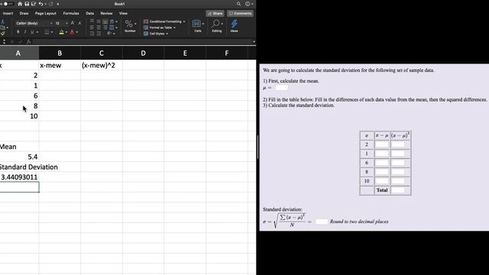The height and width of the screenshot is (275, 489).
Task: Select cell containing 3.44093011
Action: [19, 177]
